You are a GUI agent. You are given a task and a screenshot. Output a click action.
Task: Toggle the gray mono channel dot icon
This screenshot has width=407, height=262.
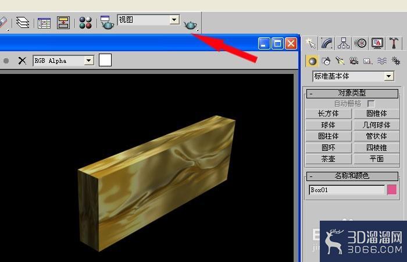pos(6,61)
